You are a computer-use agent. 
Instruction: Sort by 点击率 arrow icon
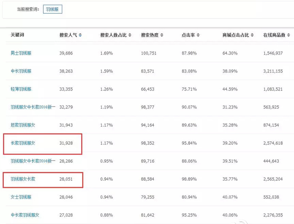(x=198, y=35)
